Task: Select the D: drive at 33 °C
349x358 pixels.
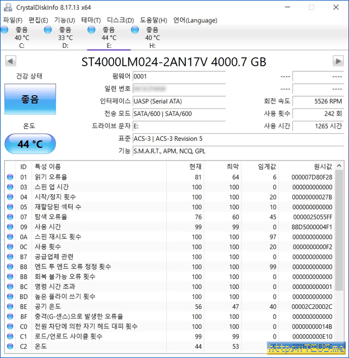Action: click(65, 38)
